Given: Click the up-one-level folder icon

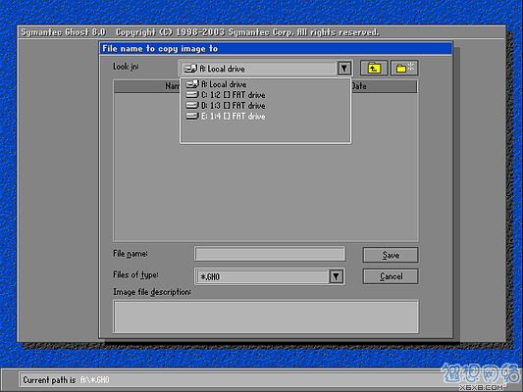Looking at the screenshot, I should tap(374, 69).
